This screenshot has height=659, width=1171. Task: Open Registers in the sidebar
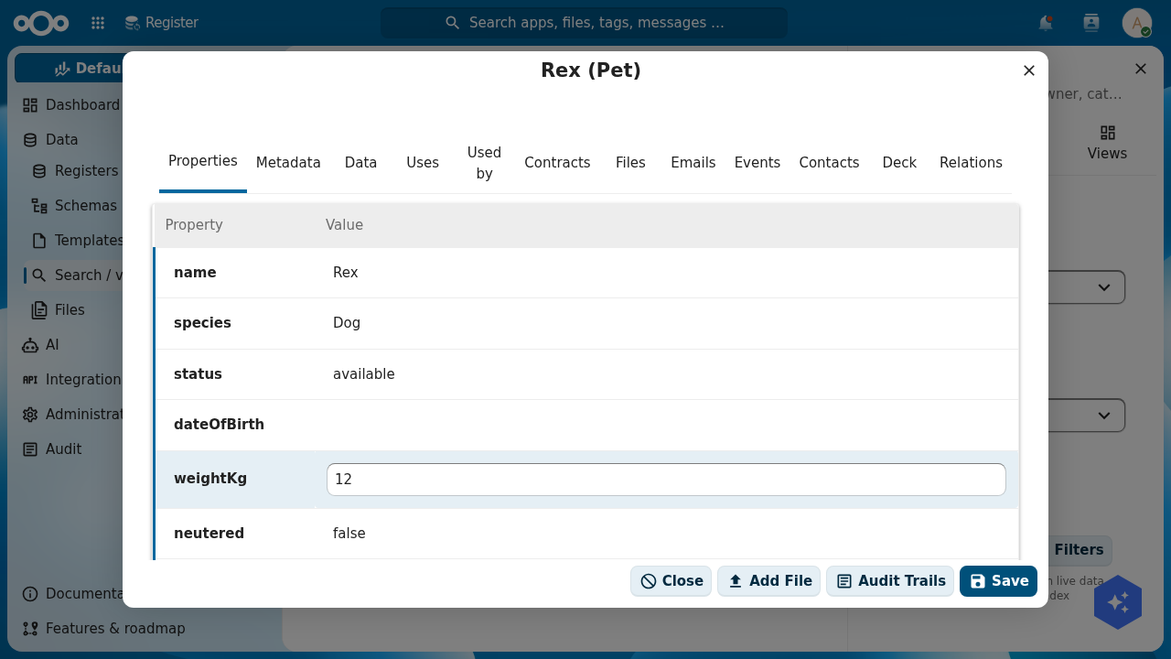pyautogui.click(x=86, y=171)
